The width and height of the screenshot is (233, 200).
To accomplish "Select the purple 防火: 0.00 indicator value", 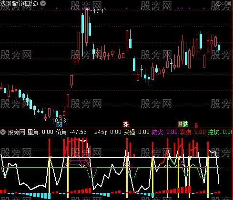I will coord(164,132).
